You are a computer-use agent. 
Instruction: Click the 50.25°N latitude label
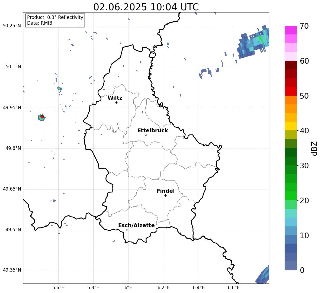click(12, 26)
